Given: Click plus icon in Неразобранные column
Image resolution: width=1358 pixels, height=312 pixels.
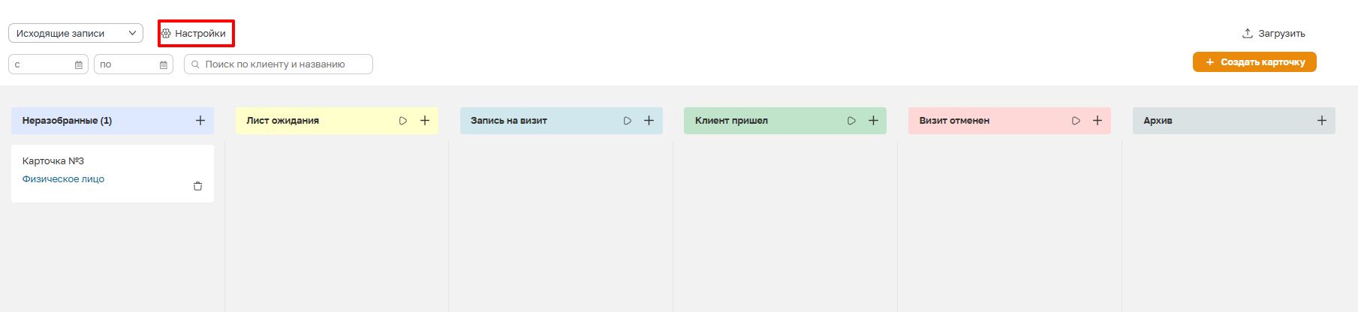Looking at the screenshot, I should 200,121.
